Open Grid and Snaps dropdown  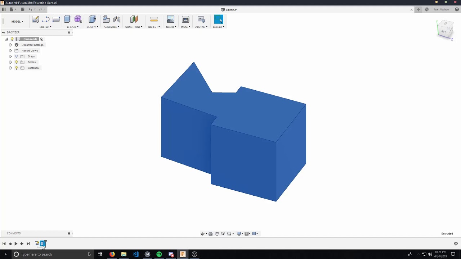coord(248,233)
